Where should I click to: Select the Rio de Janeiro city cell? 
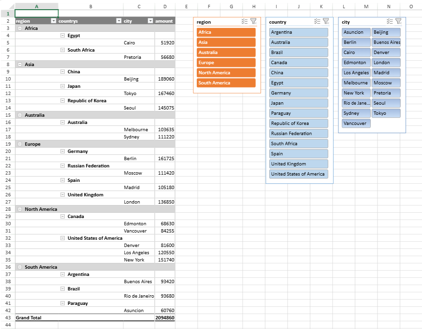pos(139,296)
